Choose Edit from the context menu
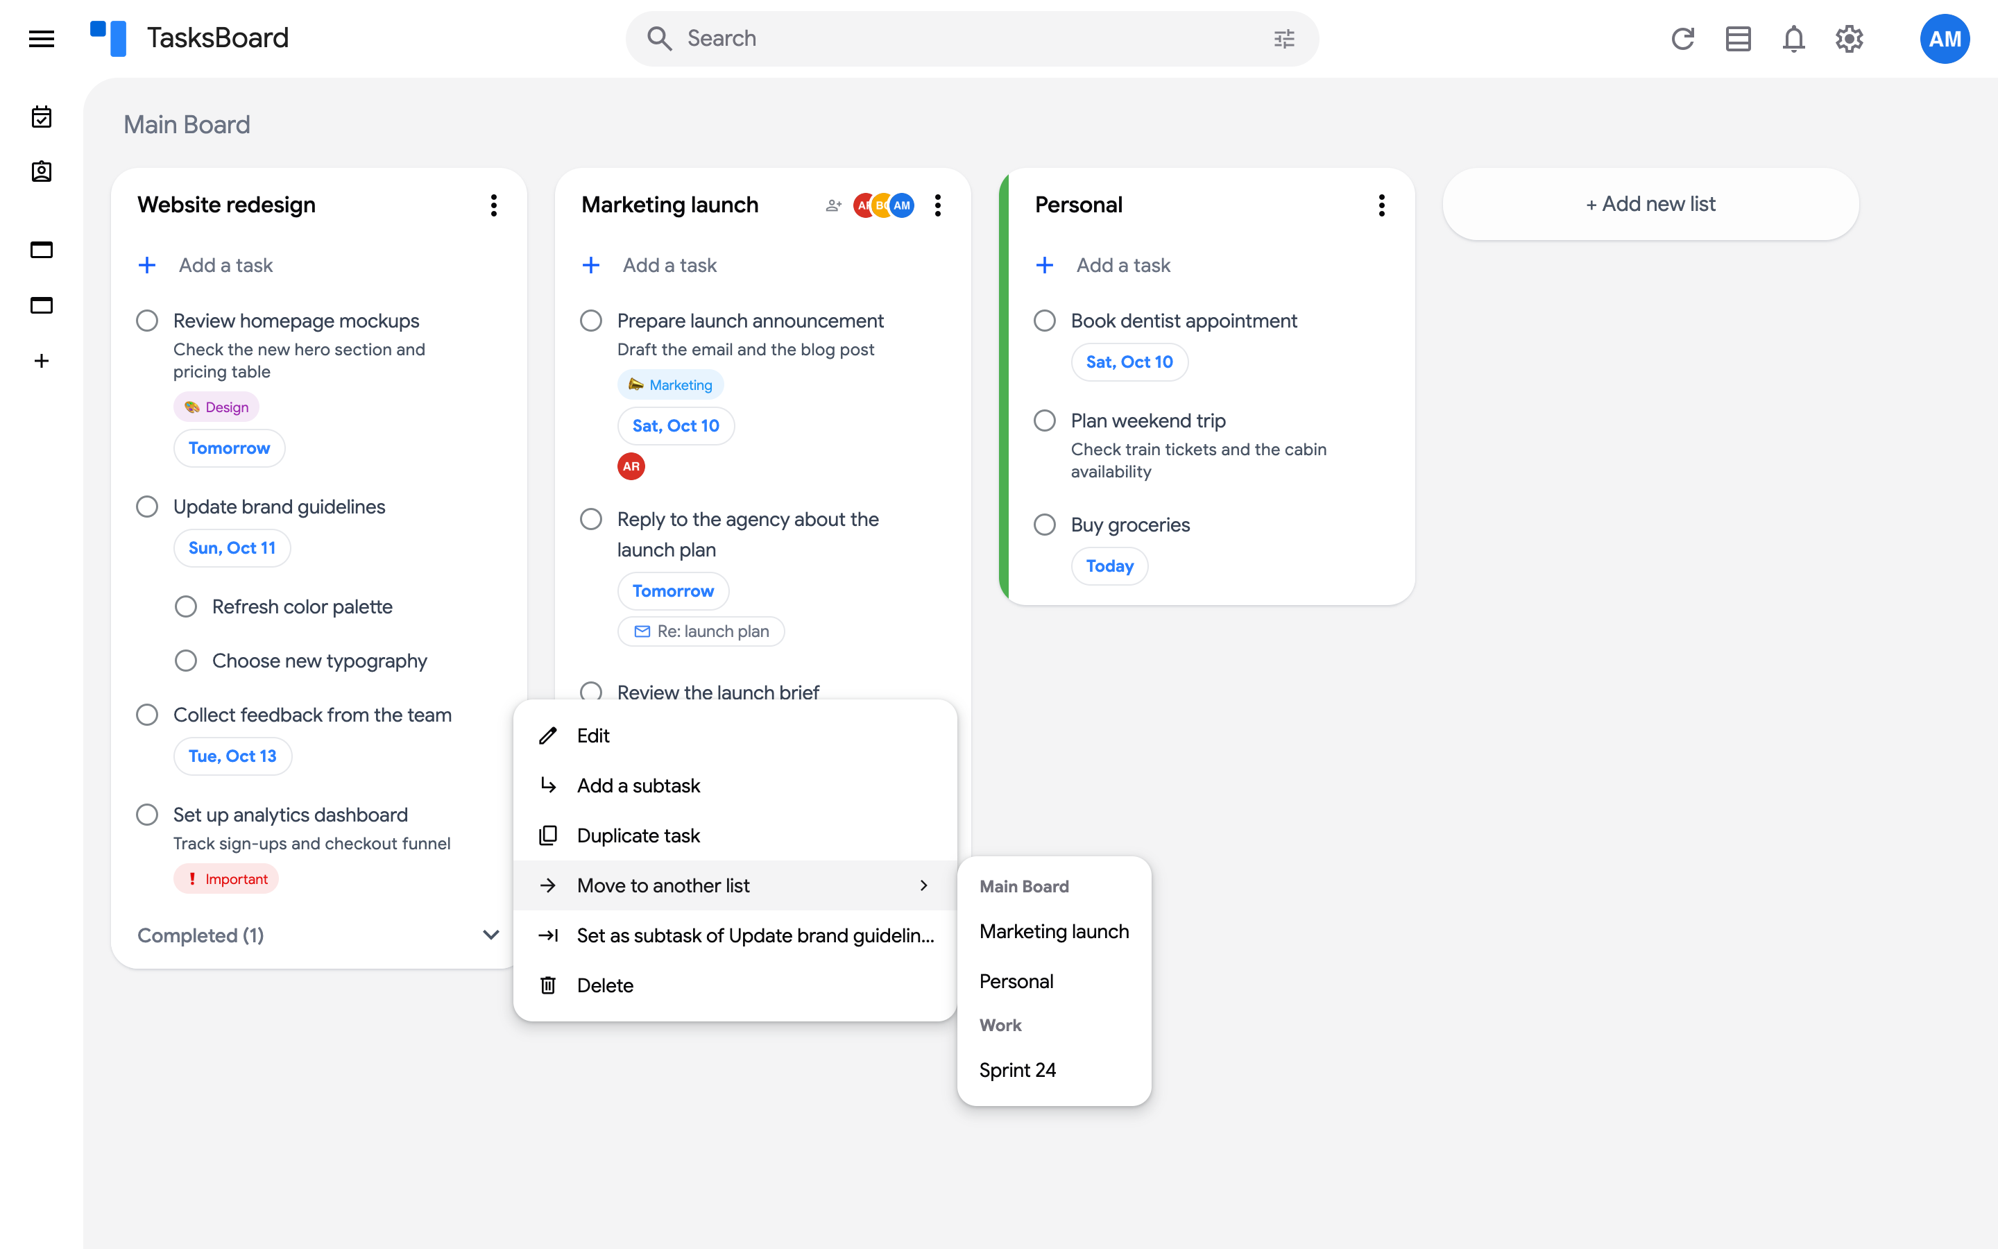This screenshot has height=1249, width=1998. tap(735, 736)
